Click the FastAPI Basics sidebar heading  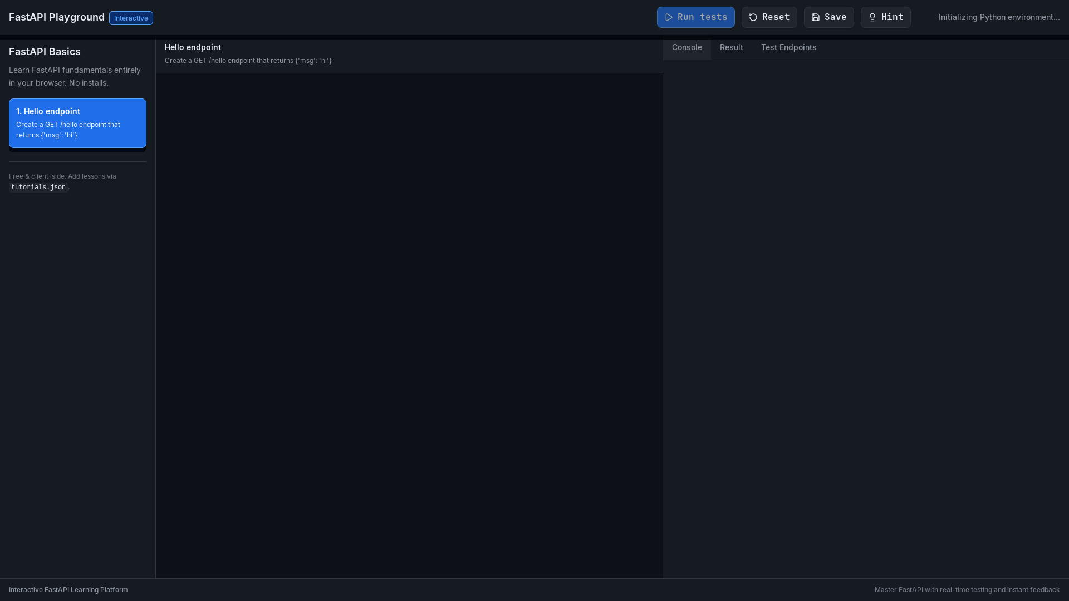[x=45, y=52]
